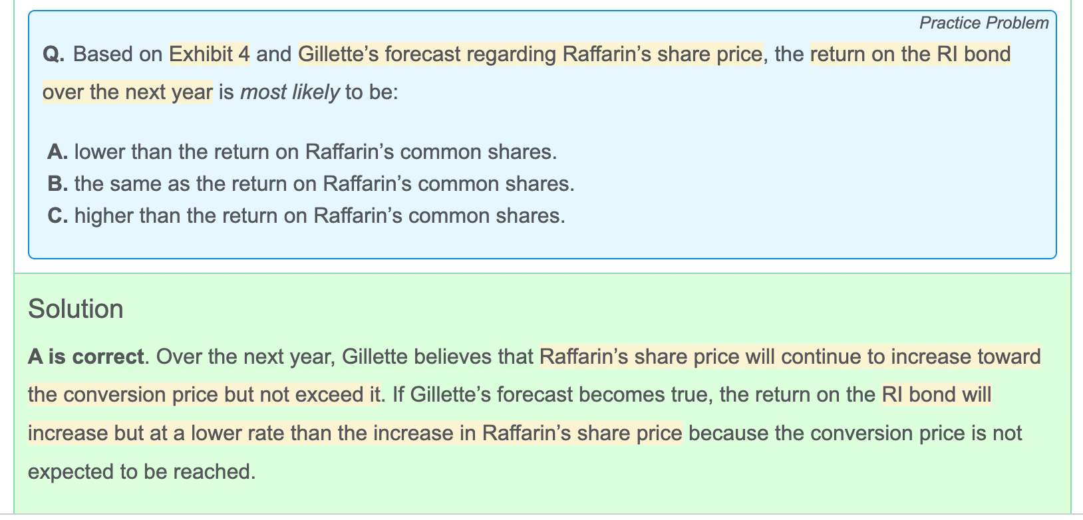
Task: Click the italic 'most likely' text
Action: click(x=289, y=92)
